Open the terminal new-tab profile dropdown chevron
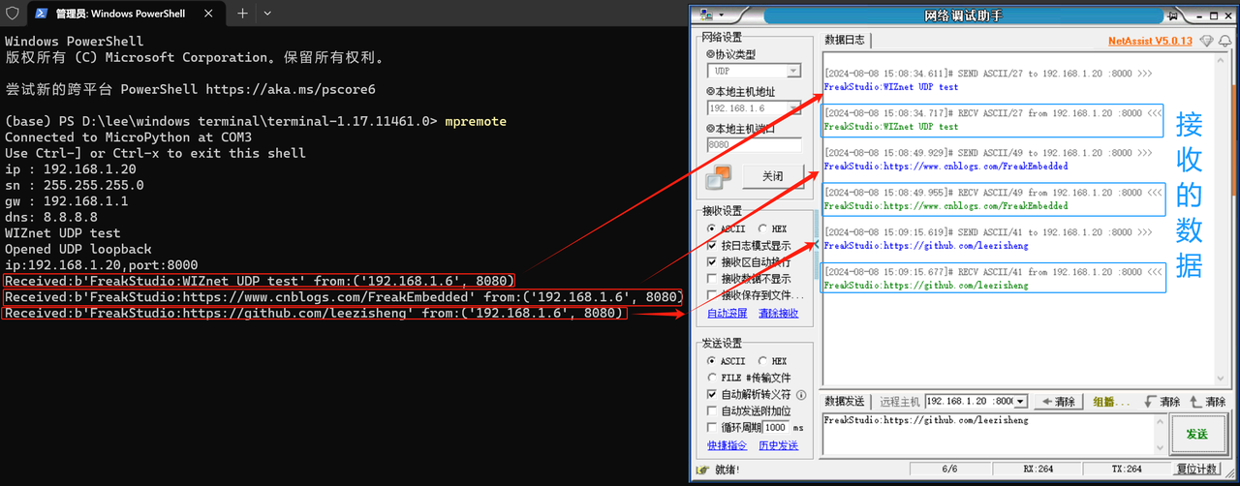Image resolution: width=1240 pixels, height=486 pixels. pyautogui.click(x=268, y=15)
